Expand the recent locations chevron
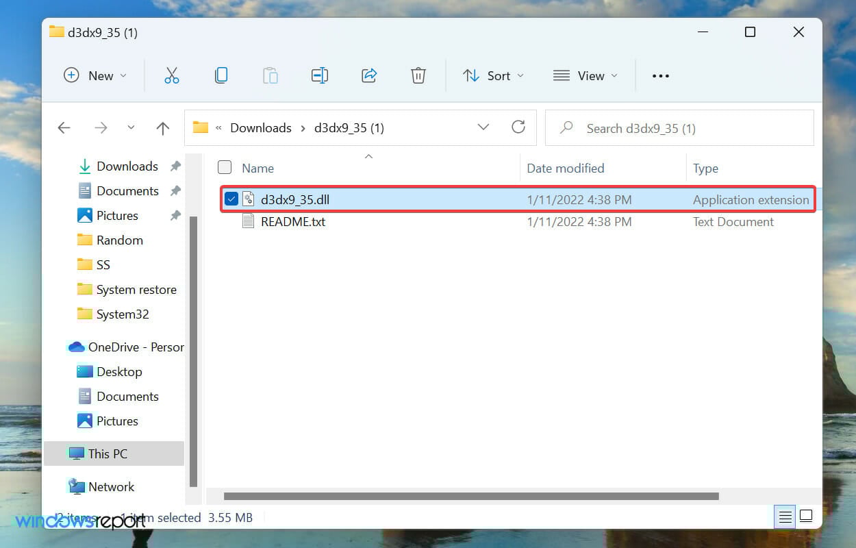Image resolution: width=856 pixels, height=548 pixels. point(131,128)
